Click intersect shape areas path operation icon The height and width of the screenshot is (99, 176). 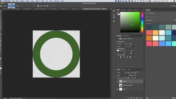point(127,57)
